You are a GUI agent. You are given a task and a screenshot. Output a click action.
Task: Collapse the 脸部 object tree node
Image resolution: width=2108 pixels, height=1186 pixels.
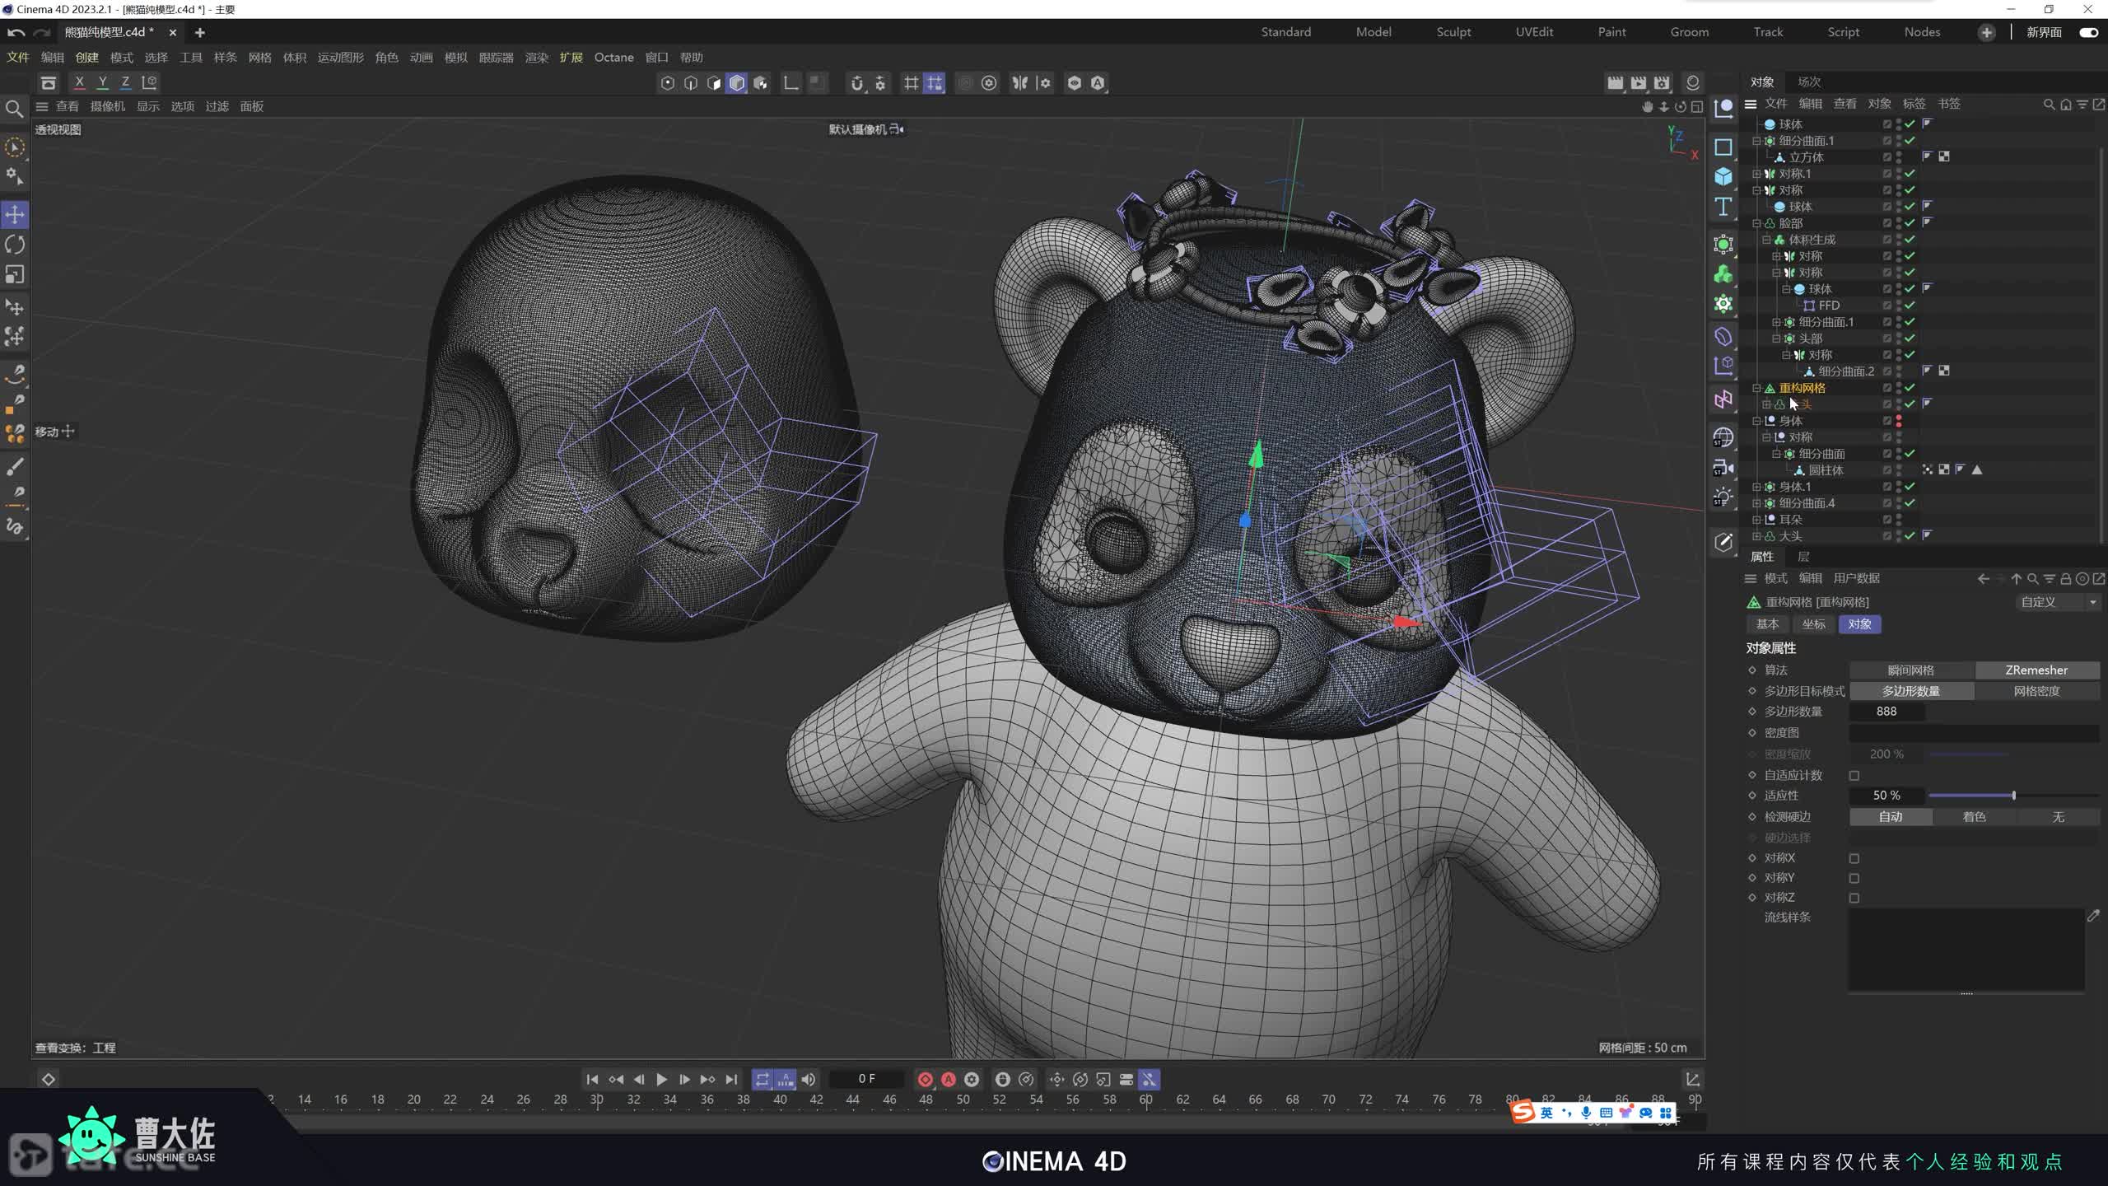coord(1756,223)
